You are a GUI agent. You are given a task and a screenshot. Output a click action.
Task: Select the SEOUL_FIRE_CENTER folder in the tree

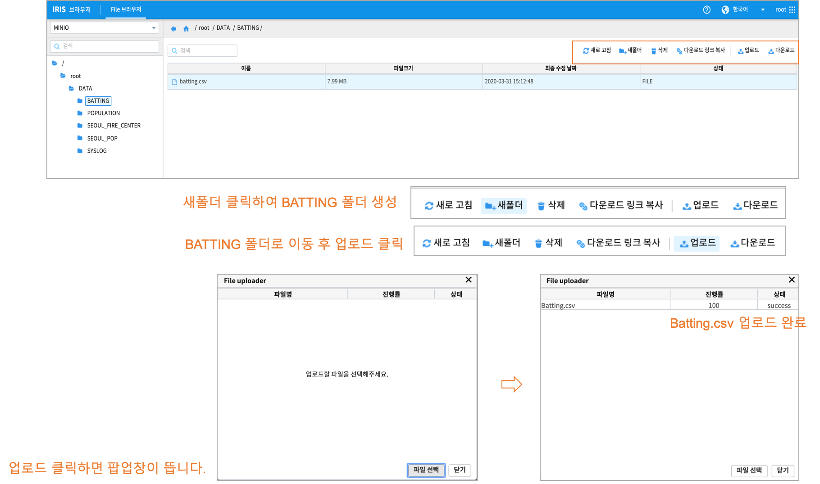[114, 126]
